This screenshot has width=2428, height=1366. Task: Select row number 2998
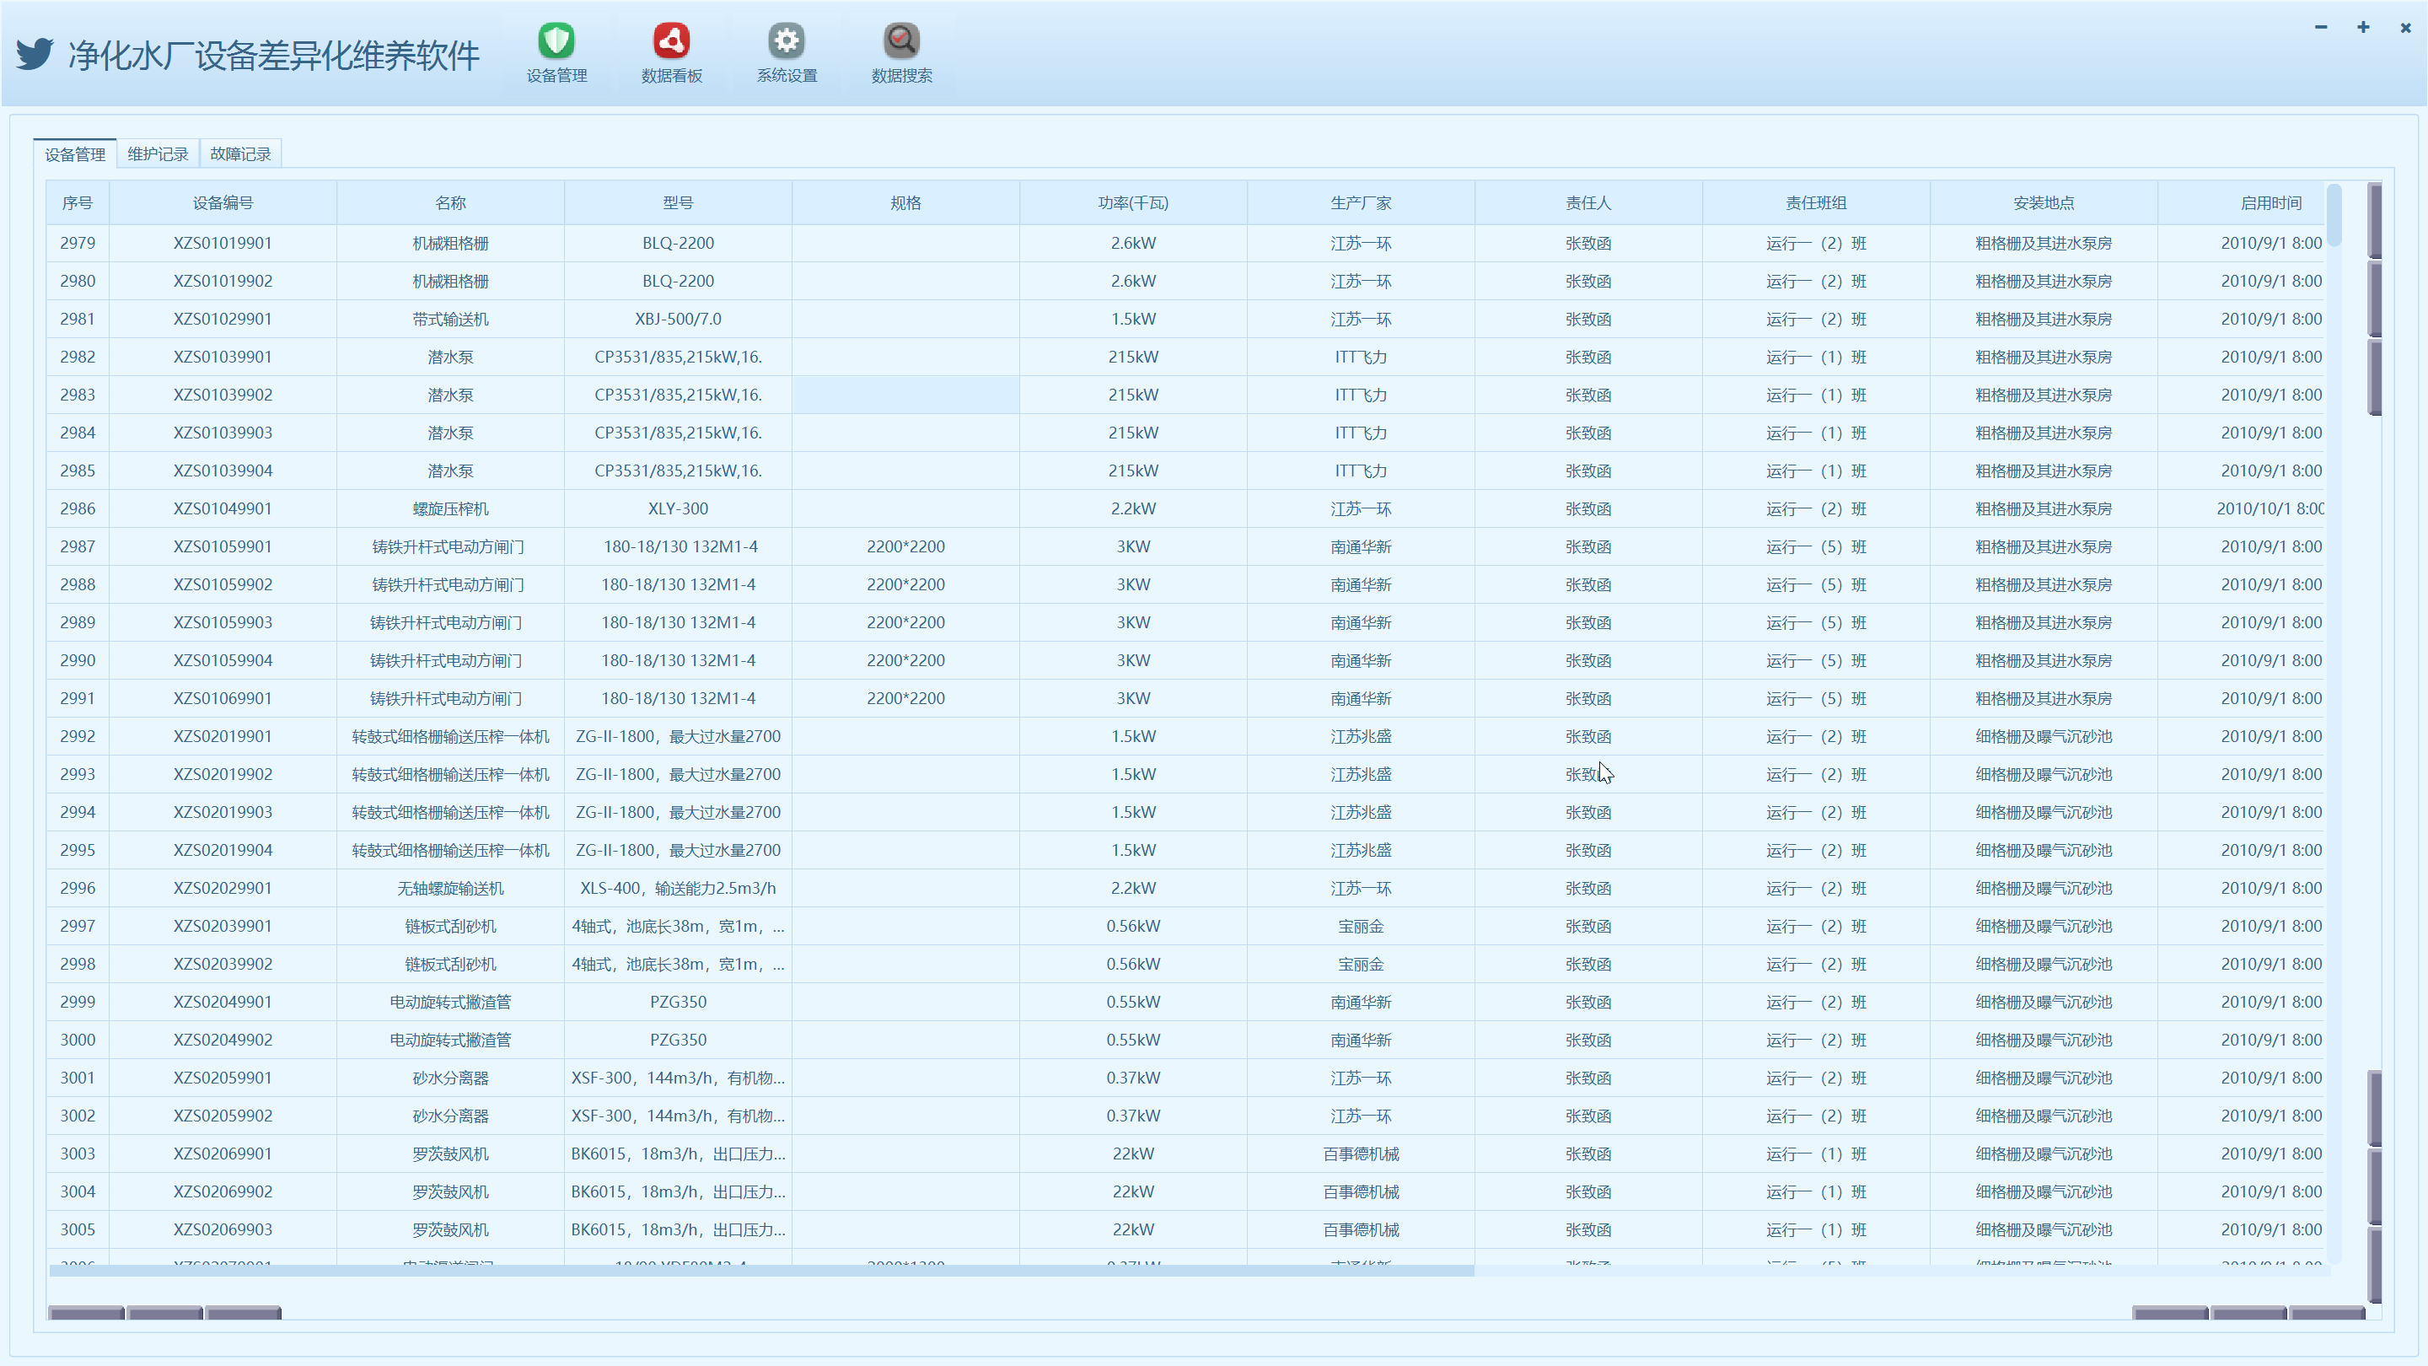point(78,965)
